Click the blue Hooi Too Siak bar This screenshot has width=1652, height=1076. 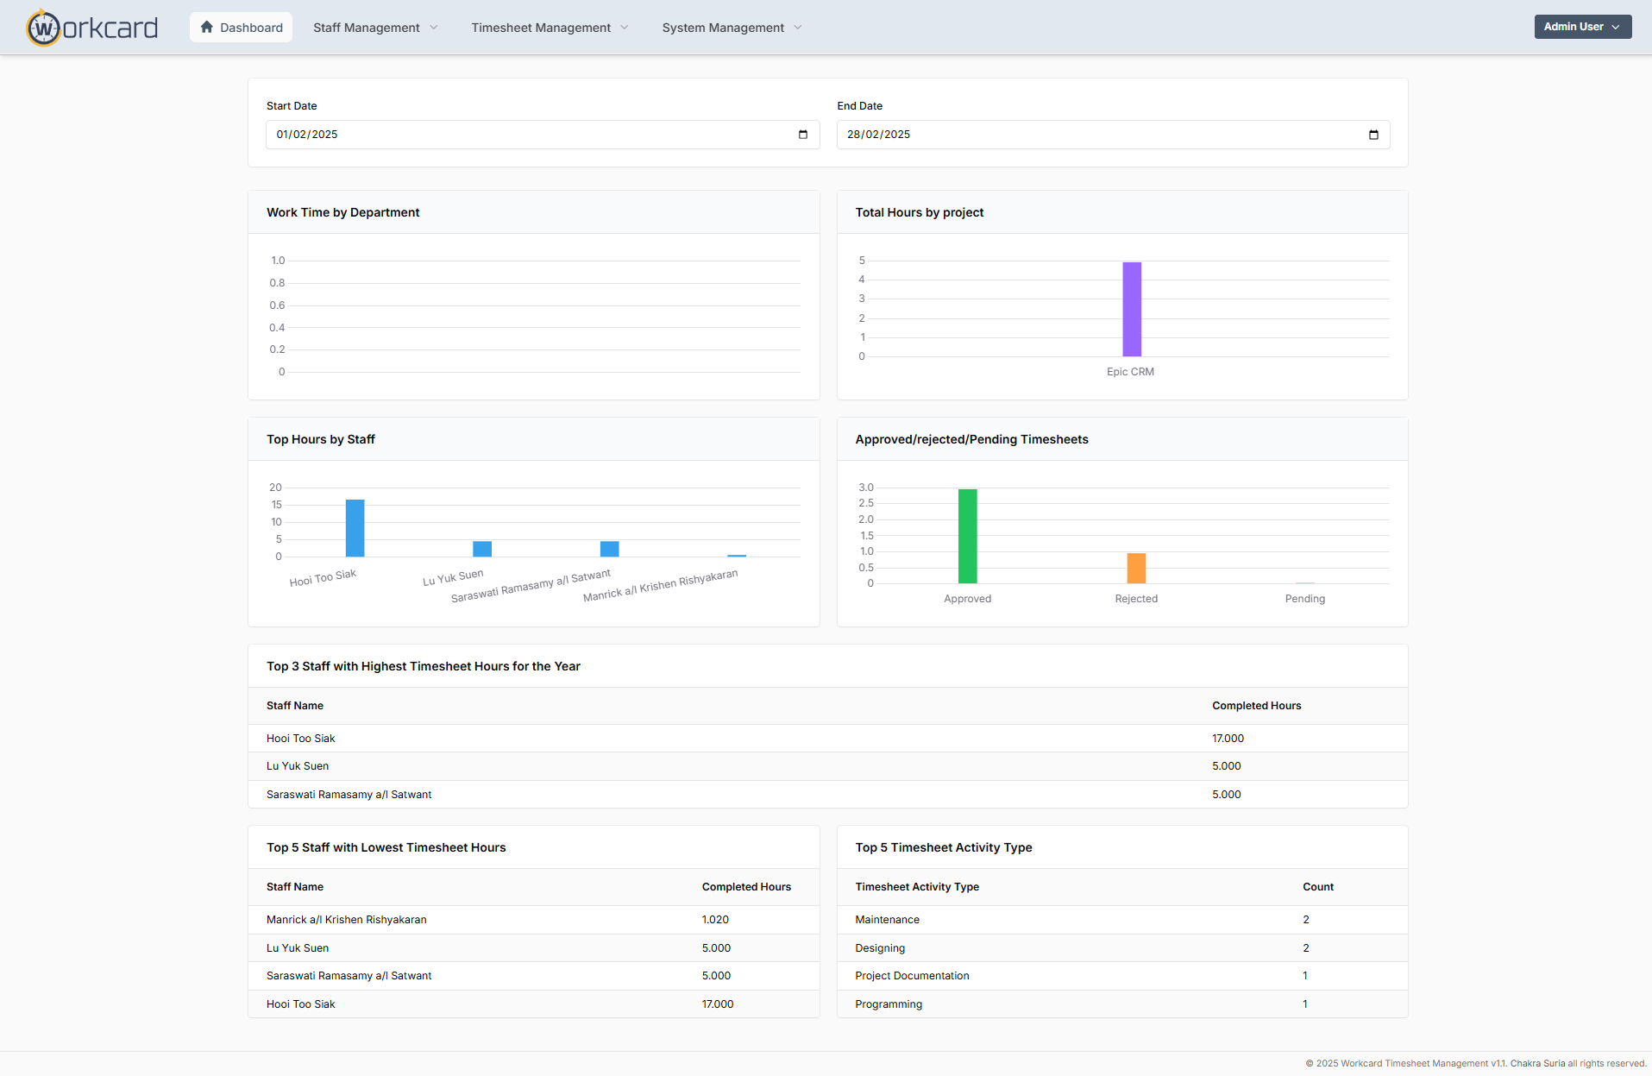coord(355,528)
